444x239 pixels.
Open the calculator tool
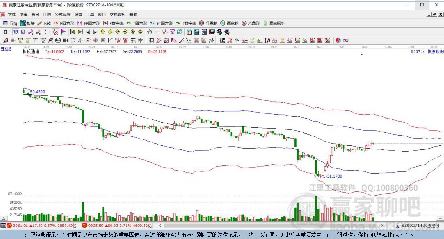click(197, 32)
